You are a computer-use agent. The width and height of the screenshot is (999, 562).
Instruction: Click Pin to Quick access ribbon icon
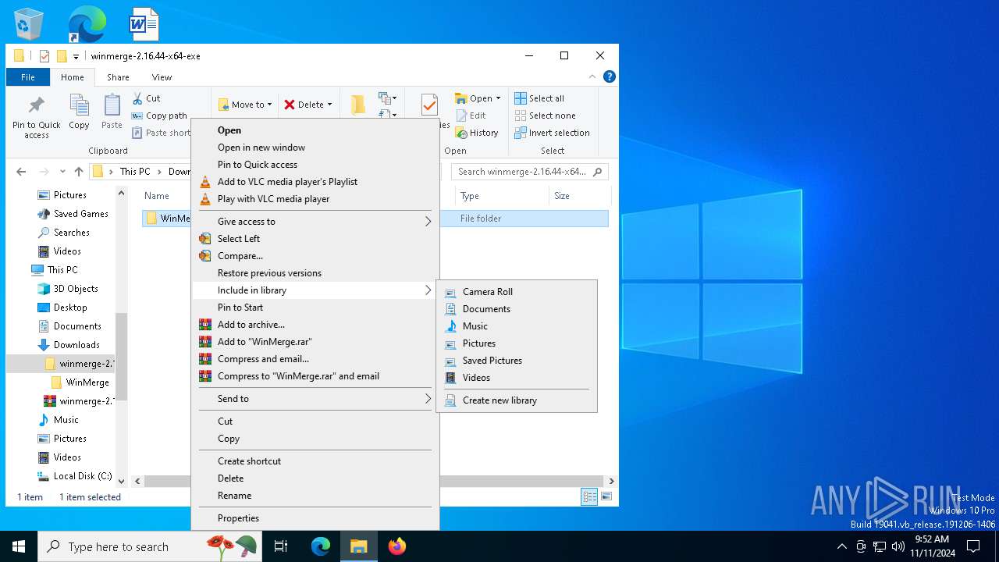pyautogui.click(x=37, y=118)
